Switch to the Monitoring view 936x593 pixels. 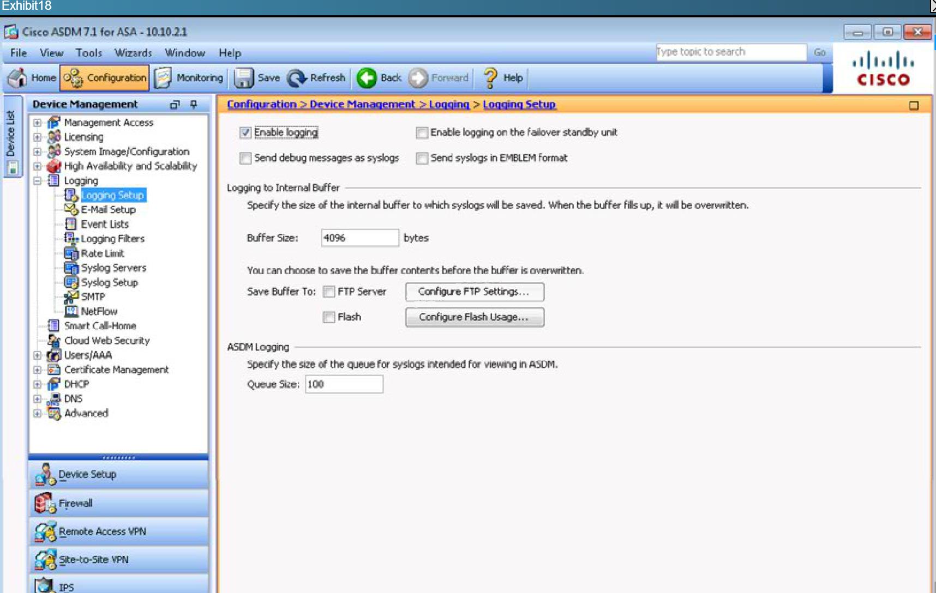pyautogui.click(x=189, y=78)
